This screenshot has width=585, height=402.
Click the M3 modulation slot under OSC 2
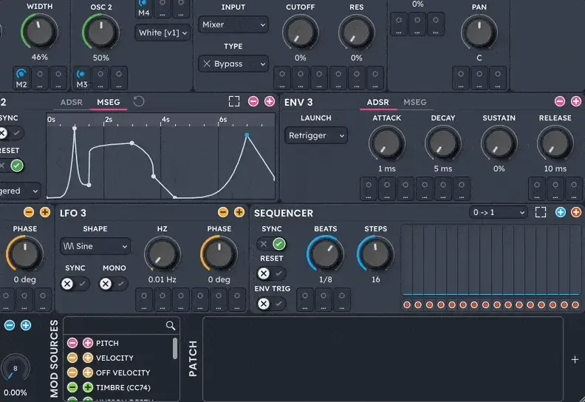click(x=82, y=78)
